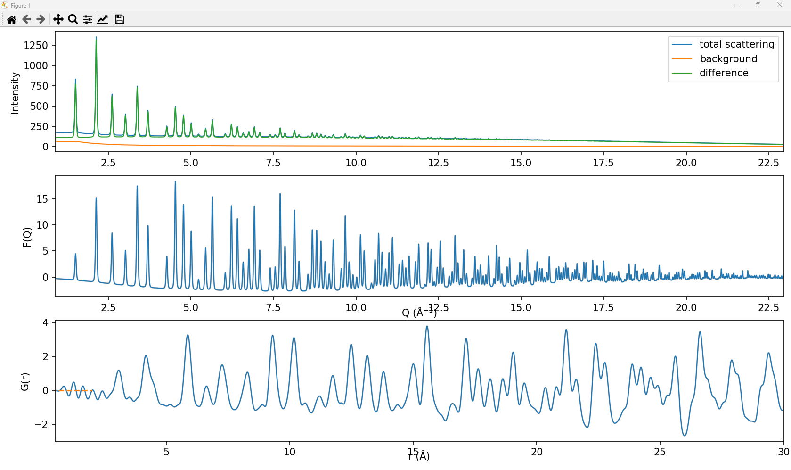This screenshot has height=470, width=791.
Task: Go back to the previous view
Action: 26,19
